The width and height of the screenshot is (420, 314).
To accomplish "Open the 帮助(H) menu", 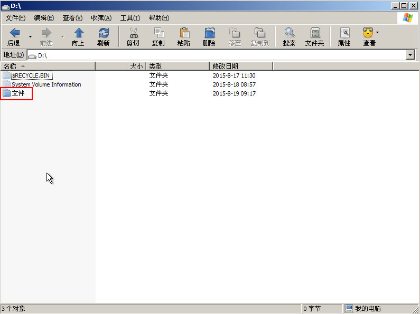I will [x=159, y=18].
